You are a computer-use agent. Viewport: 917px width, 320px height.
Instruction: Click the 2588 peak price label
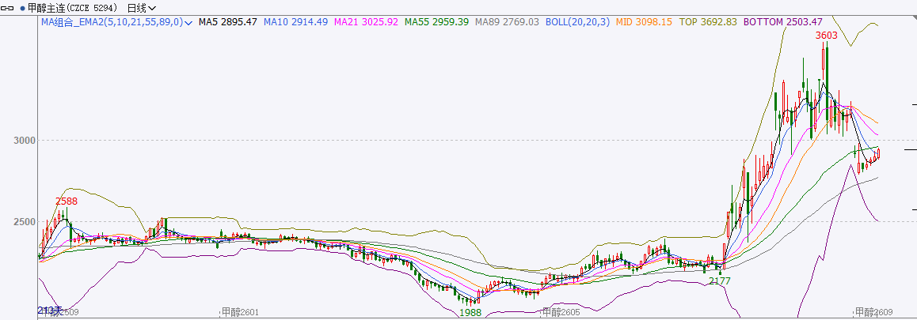pyautogui.click(x=66, y=201)
